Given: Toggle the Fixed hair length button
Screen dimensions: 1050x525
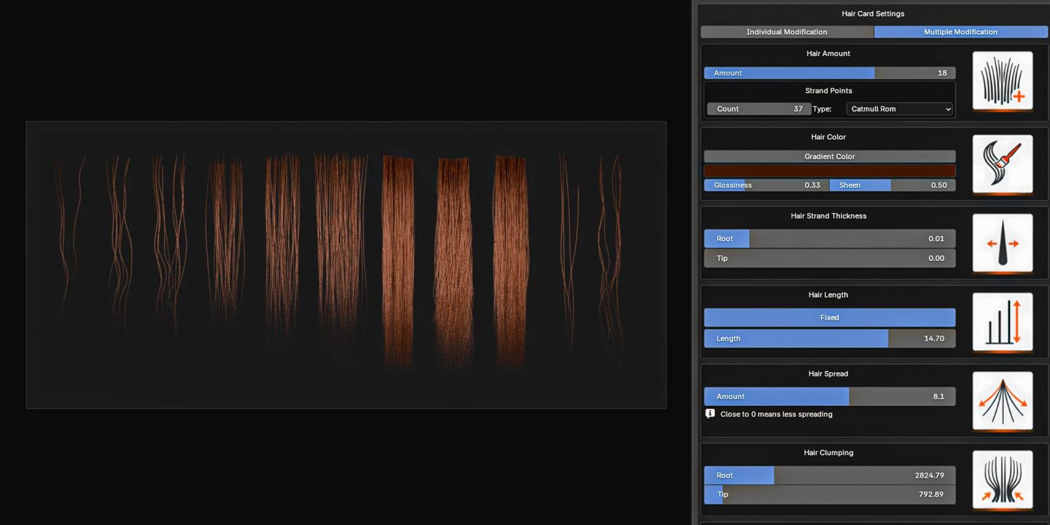Looking at the screenshot, I should point(829,318).
